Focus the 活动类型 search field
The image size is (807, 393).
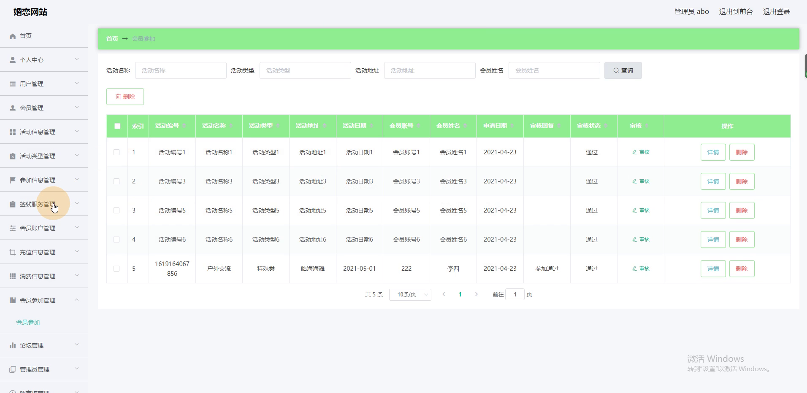tap(305, 70)
